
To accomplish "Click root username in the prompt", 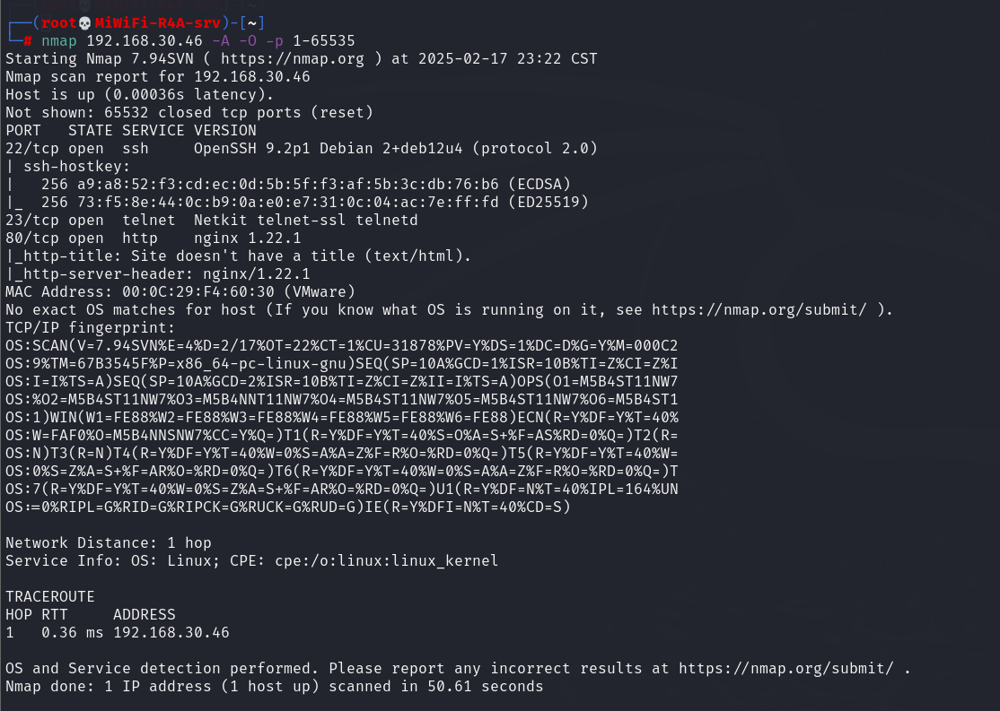I will (x=58, y=23).
